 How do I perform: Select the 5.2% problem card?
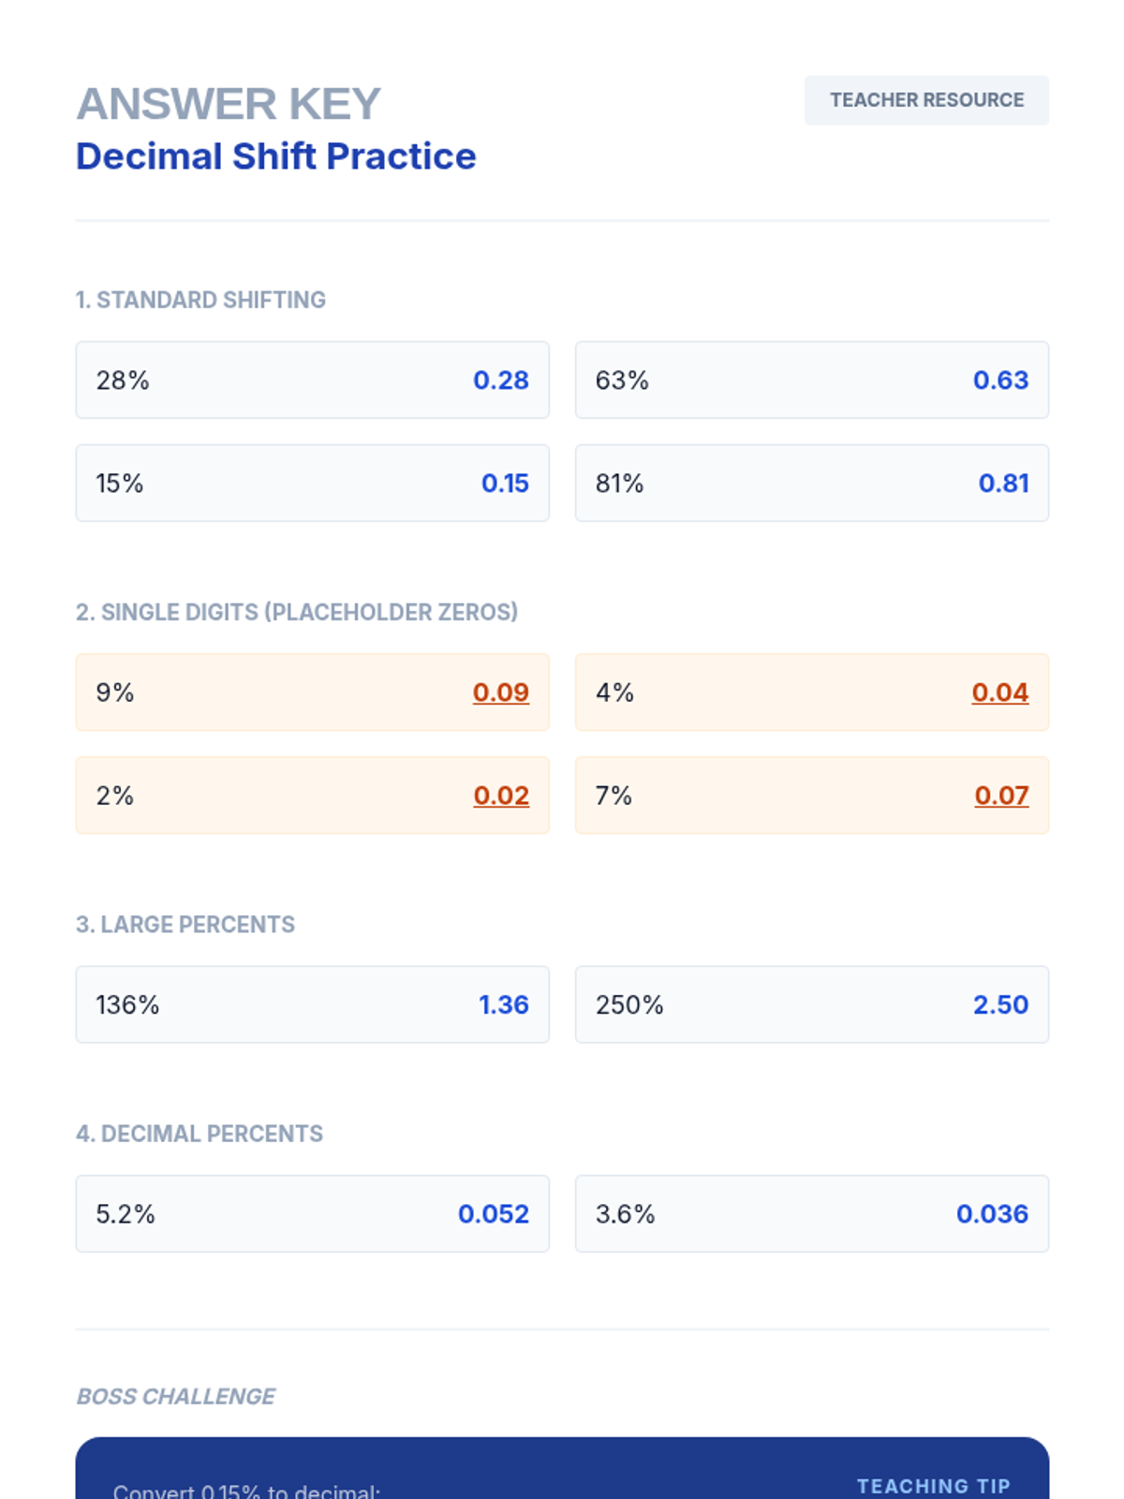312,1214
